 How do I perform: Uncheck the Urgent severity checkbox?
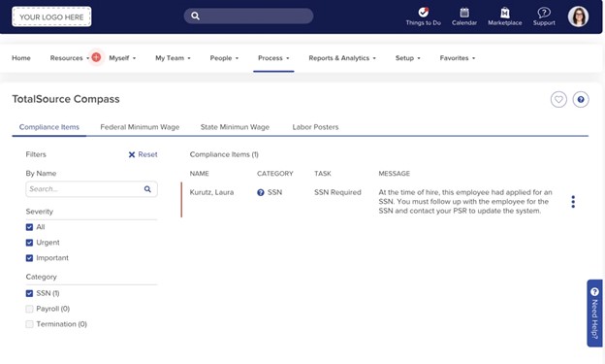pyautogui.click(x=29, y=243)
